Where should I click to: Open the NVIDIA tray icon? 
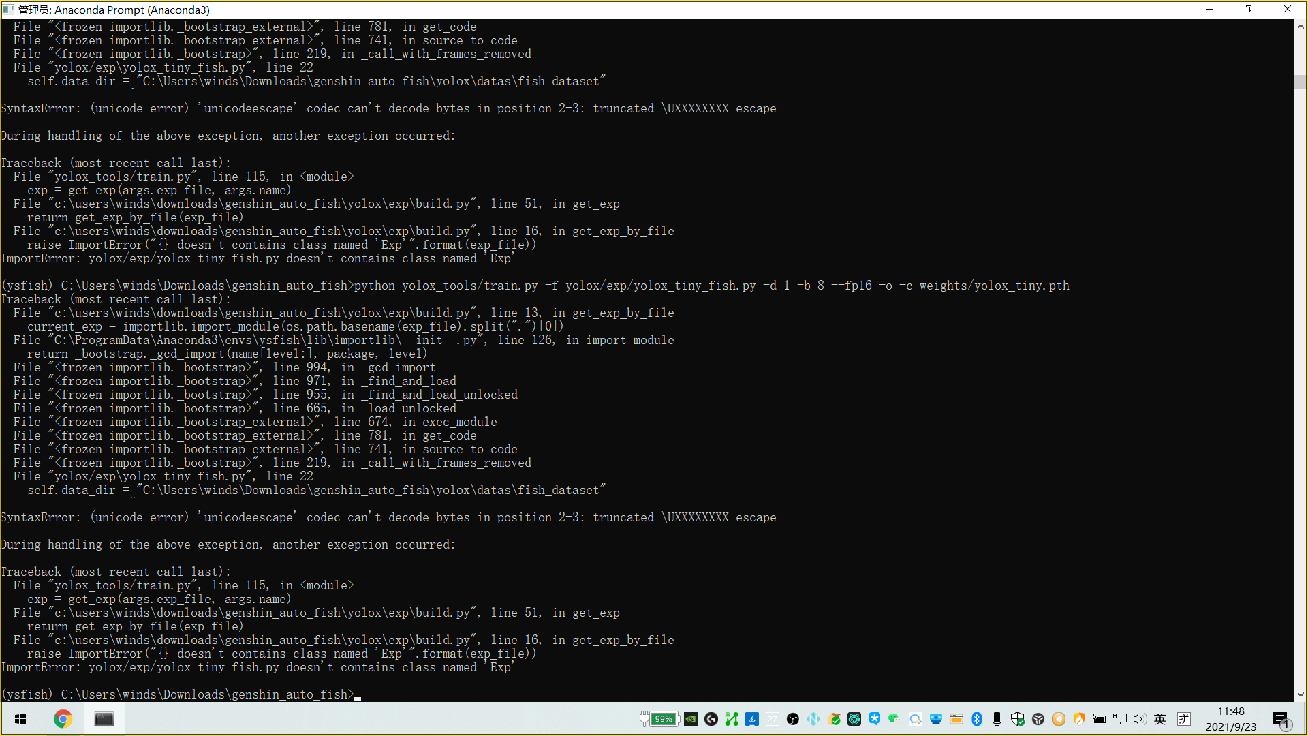(691, 719)
